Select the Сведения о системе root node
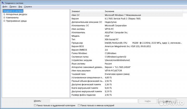The image size is (187, 109). pyautogui.click(x=13, y=11)
